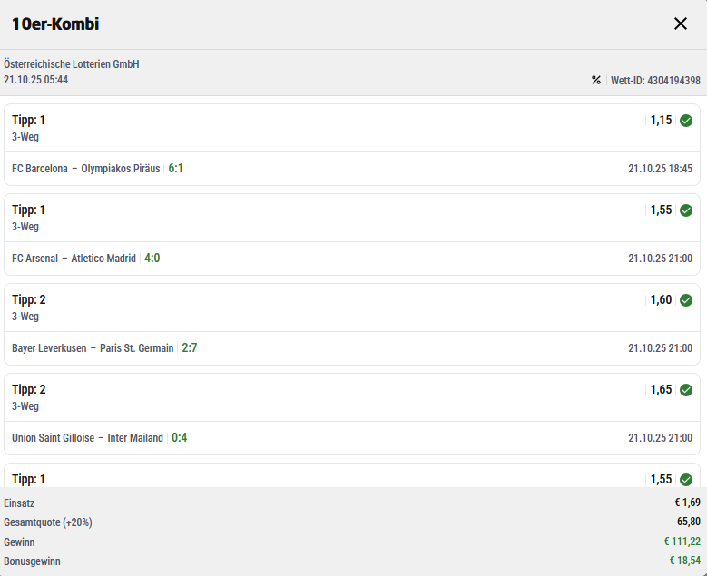Screen dimensions: 707x576
Task: Close the 10er-Kombi bet slip dialog
Action: [x=681, y=24]
